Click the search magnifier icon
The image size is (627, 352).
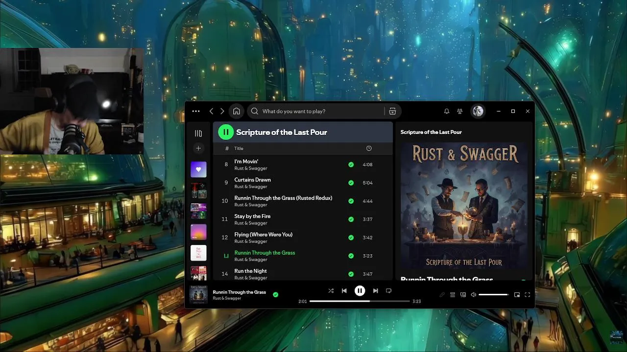[255, 111]
